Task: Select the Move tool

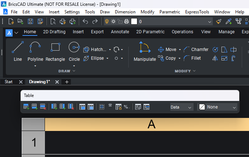Action: [167, 50]
